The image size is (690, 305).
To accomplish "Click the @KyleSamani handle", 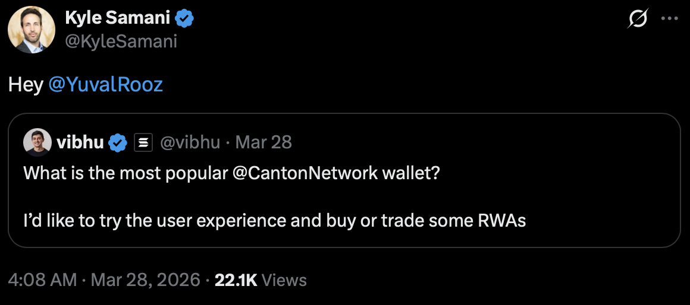I will pos(121,42).
